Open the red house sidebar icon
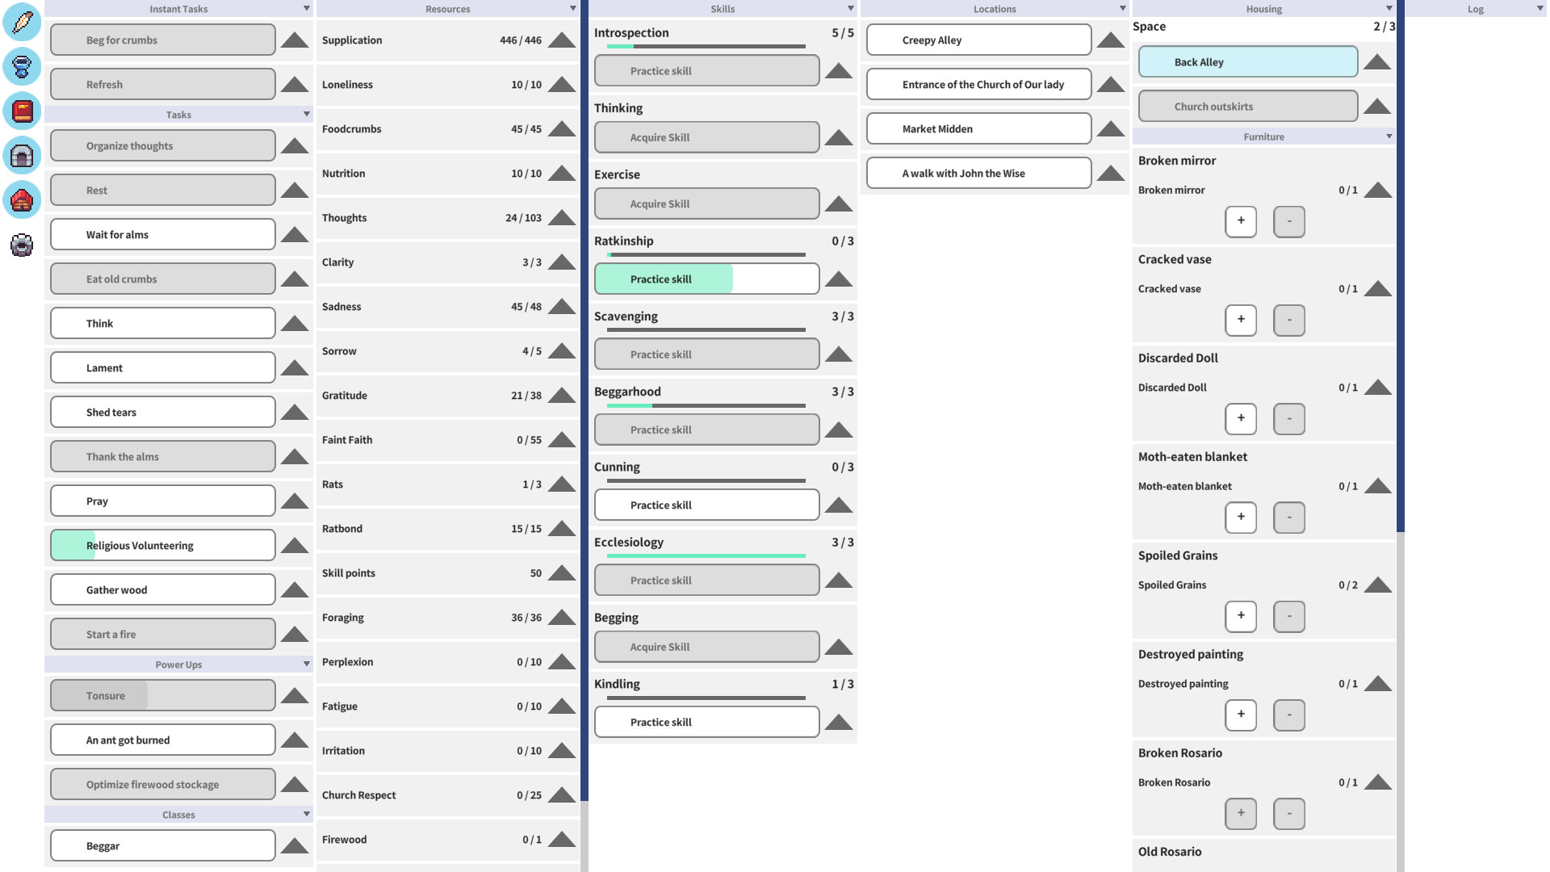This screenshot has height=872, width=1550. pos(22,199)
